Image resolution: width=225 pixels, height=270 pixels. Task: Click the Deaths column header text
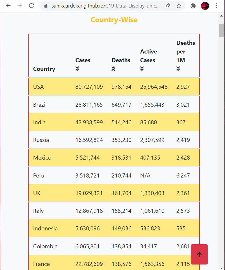coord(121,60)
